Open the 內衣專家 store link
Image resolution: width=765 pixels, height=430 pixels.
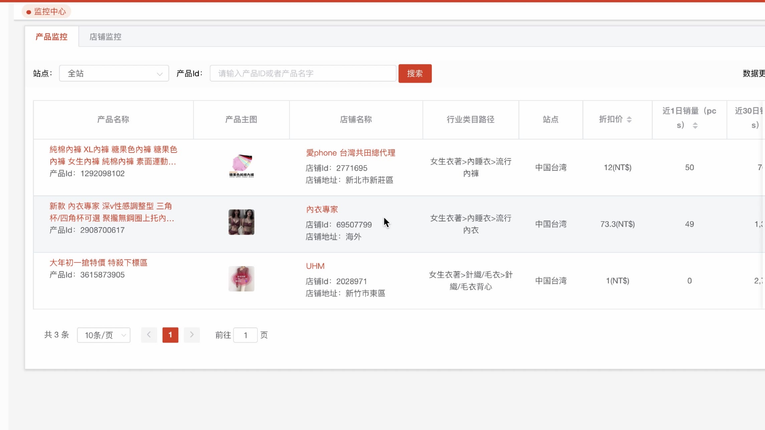pyautogui.click(x=322, y=209)
